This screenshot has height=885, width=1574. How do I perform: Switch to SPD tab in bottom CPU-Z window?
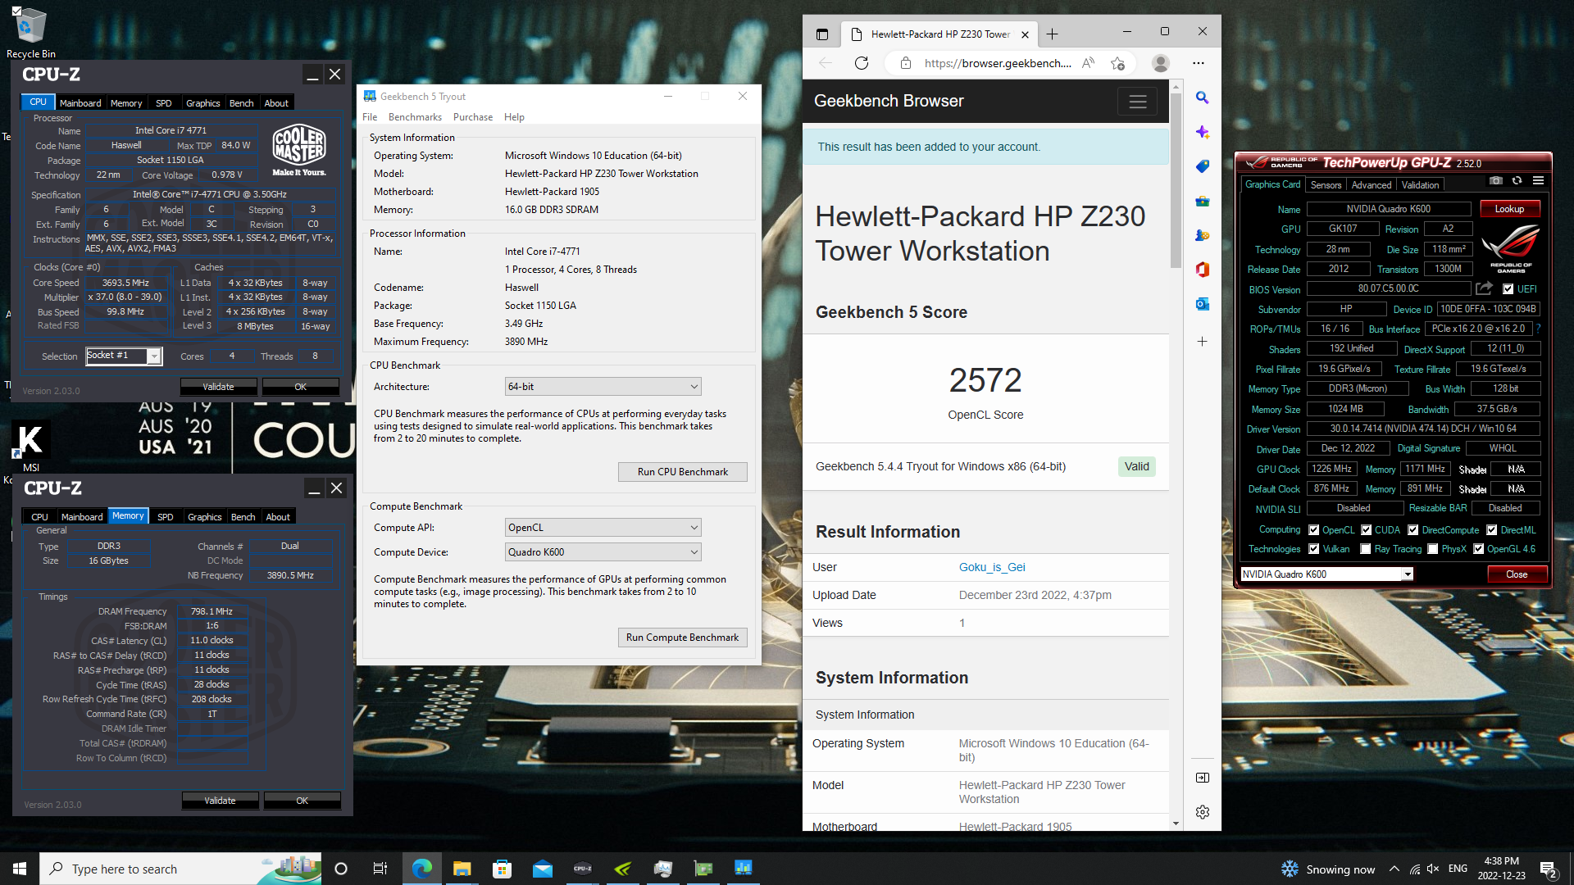click(165, 517)
